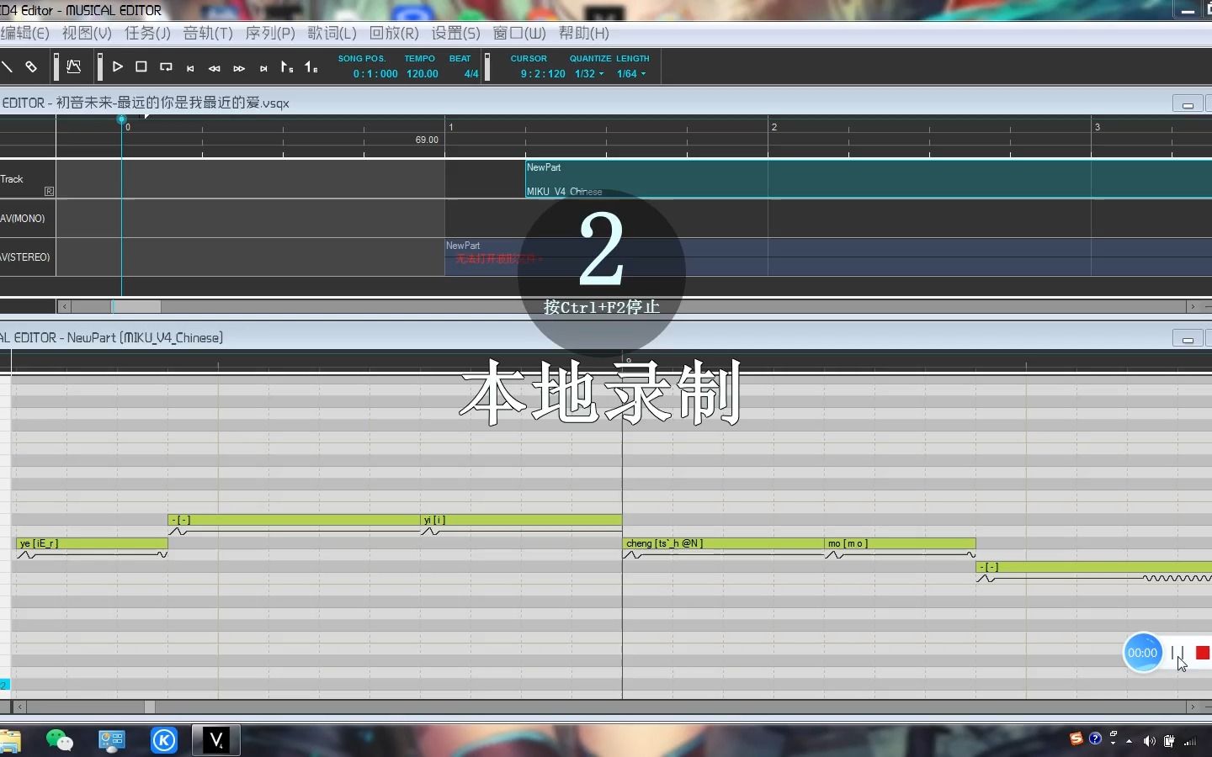This screenshot has width=1212, height=757.
Task: Open the 回放(R) menu
Action: click(394, 33)
